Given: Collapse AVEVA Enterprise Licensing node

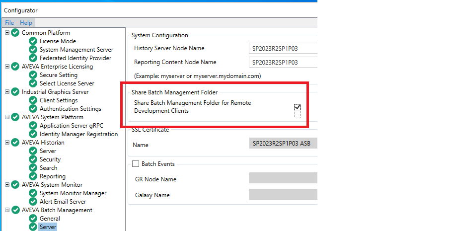Looking at the screenshot, I should click(7, 66).
